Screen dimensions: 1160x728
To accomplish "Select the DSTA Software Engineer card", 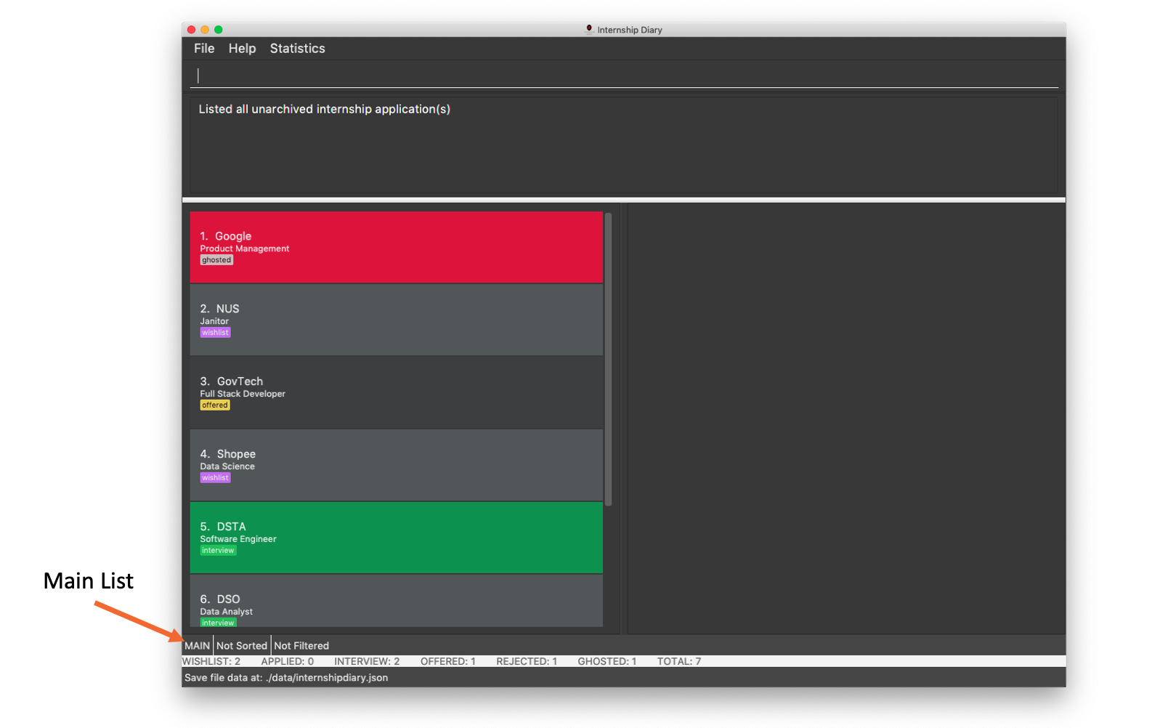I will tap(396, 538).
